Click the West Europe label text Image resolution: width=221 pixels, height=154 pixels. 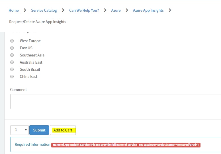pyautogui.click(x=30, y=41)
